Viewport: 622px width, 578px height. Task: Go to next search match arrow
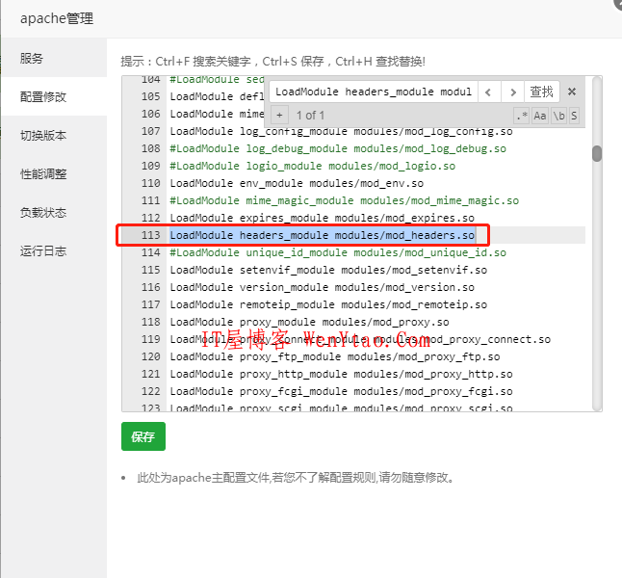[512, 92]
